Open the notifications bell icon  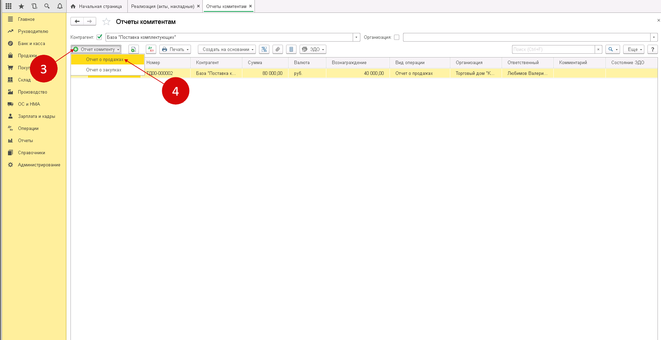click(60, 6)
